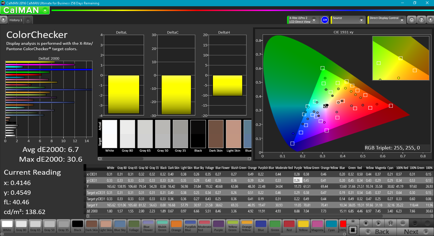The height and width of the screenshot is (236, 434).
Task: Select the Orange Yellow patch button
Action: click(x=247, y=226)
